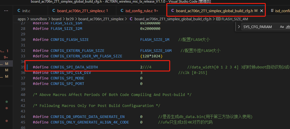This screenshot has width=290, height=129.
Task: Focus the SYS_CFG_PARAM search field
Action: tap(259, 27)
